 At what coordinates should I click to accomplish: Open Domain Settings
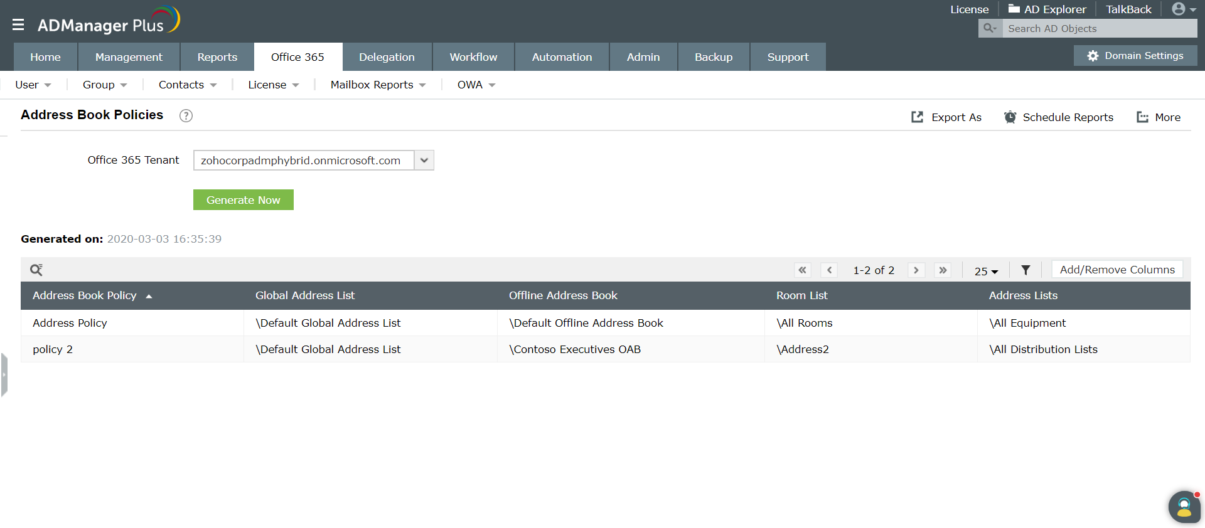(1135, 56)
